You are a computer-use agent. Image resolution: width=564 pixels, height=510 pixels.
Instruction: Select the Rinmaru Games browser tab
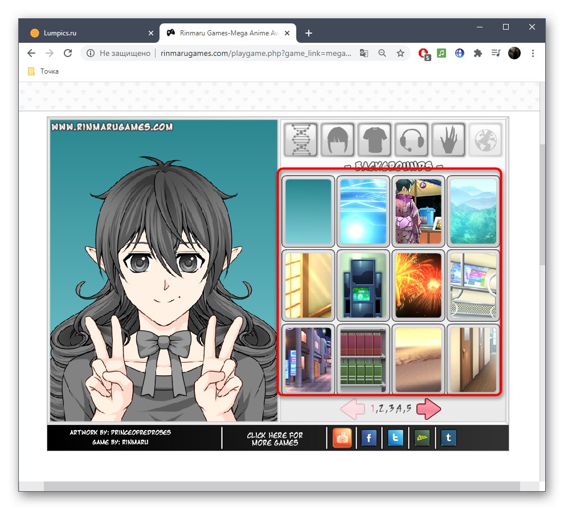coord(227,33)
